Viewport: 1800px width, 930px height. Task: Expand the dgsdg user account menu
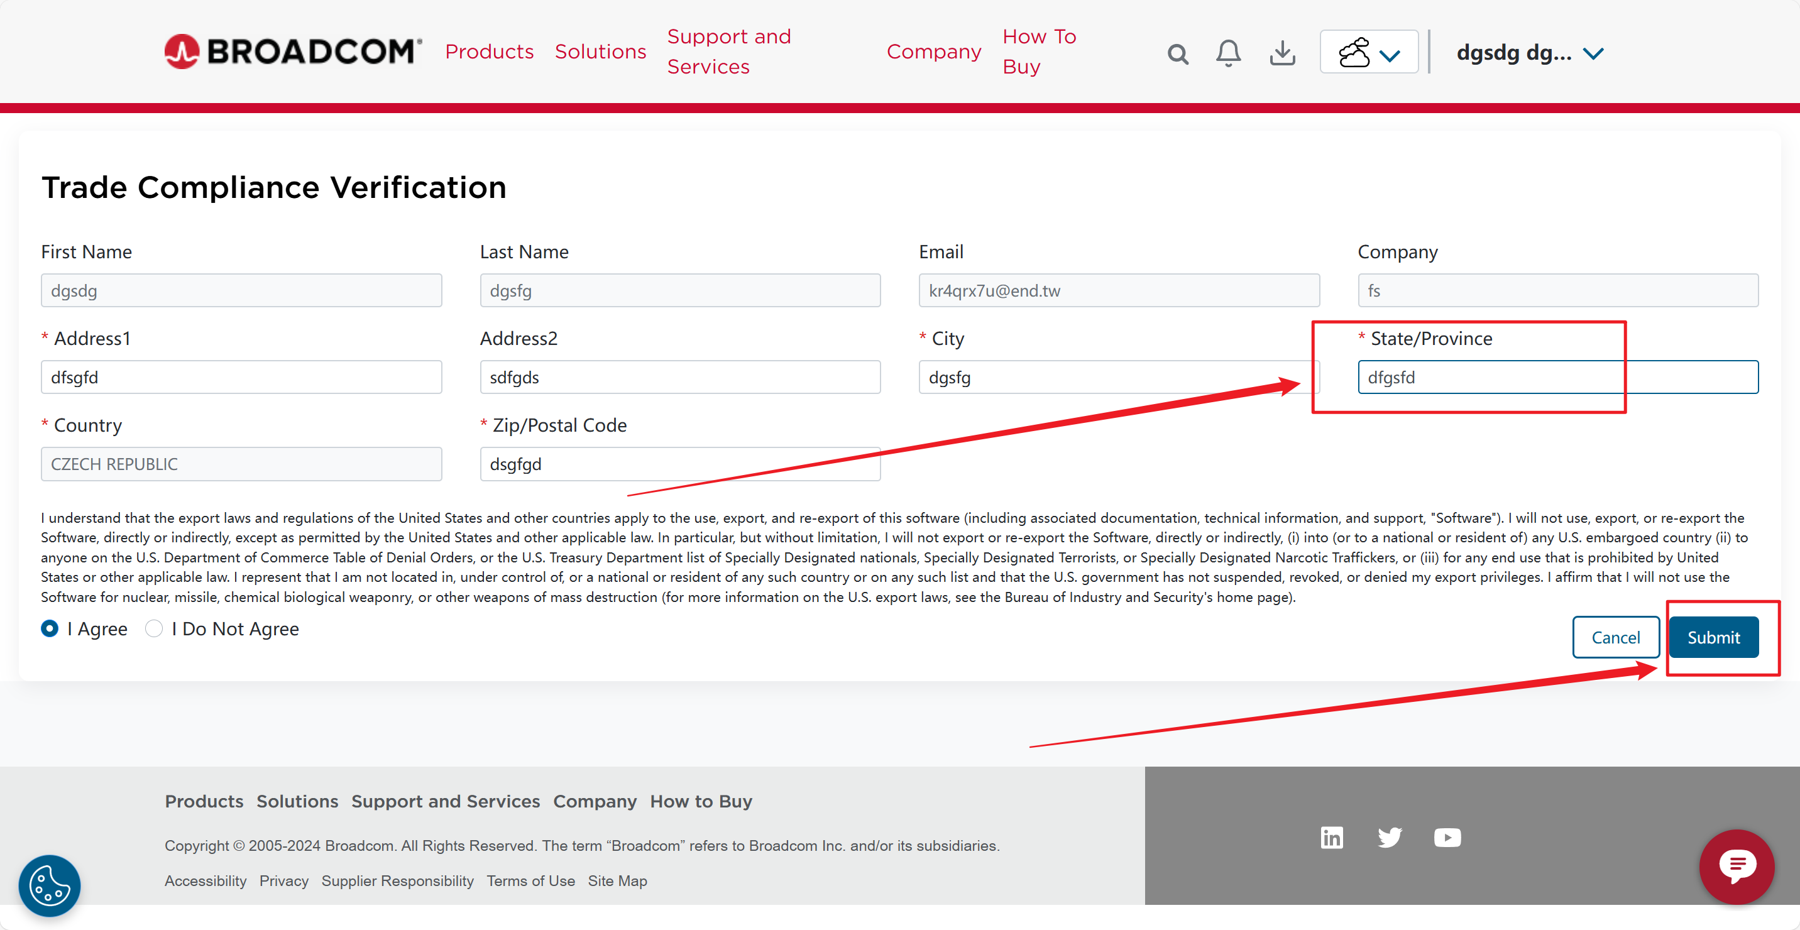pyautogui.click(x=1530, y=52)
